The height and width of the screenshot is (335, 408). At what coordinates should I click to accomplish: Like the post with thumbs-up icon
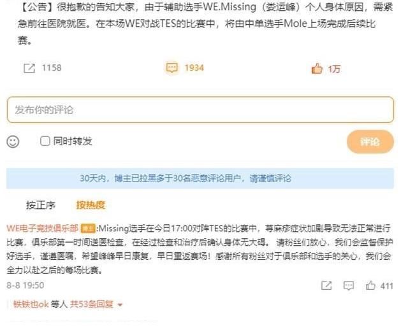point(317,69)
